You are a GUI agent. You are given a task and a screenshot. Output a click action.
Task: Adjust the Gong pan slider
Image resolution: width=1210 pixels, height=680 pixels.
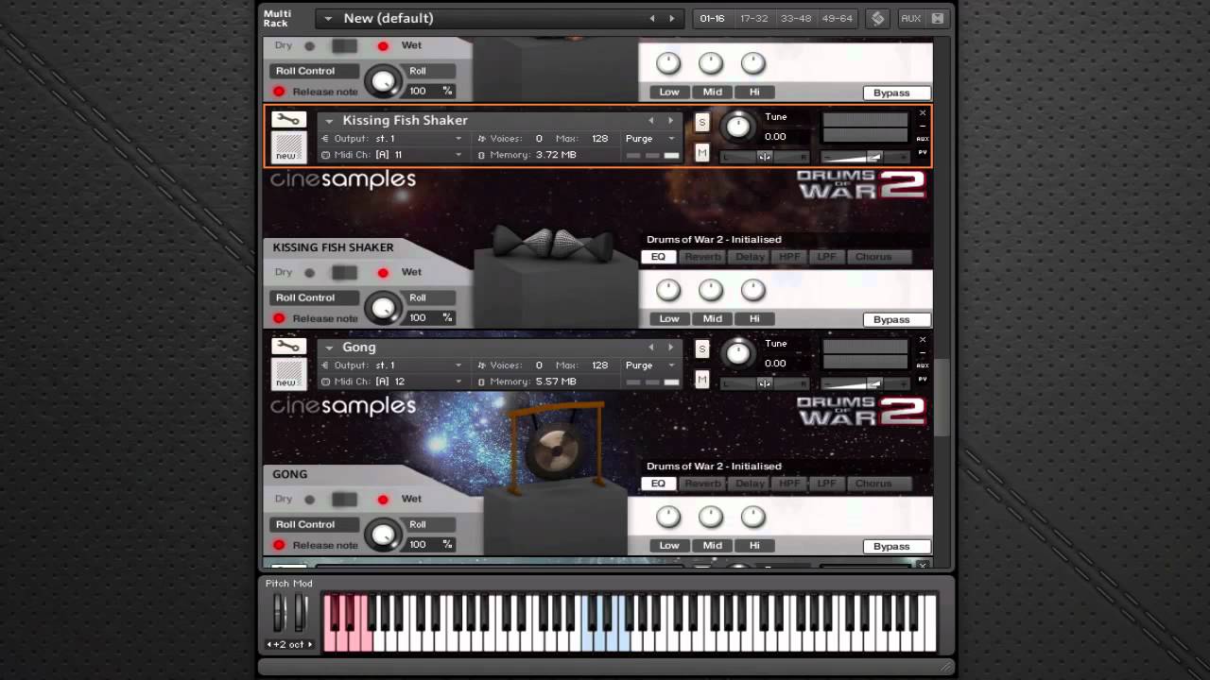coord(765,383)
